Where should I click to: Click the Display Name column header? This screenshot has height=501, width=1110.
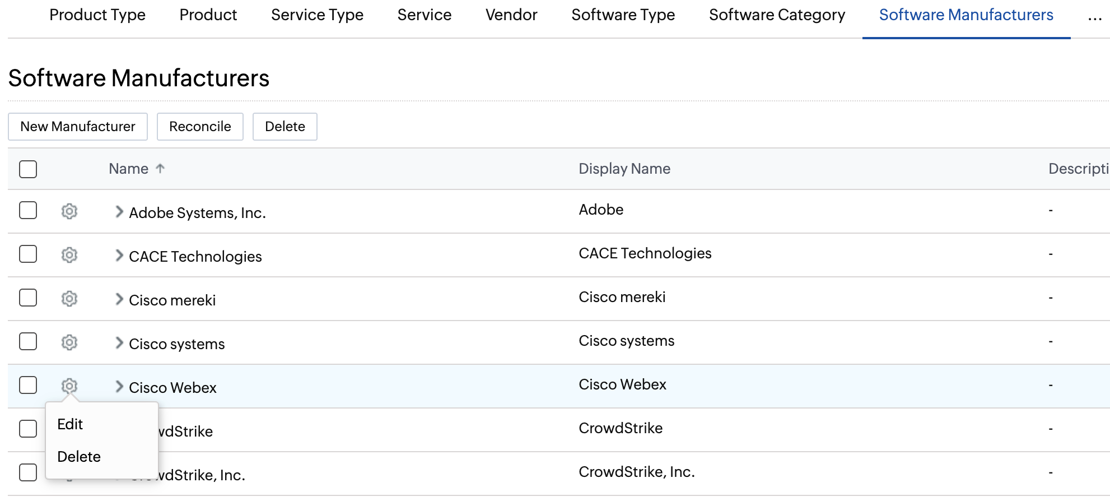[624, 169]
